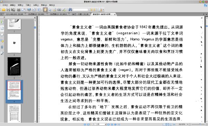Click the full screen monitor icon
This screenshot has height=126, width=208.
click(x=29, y=10)
